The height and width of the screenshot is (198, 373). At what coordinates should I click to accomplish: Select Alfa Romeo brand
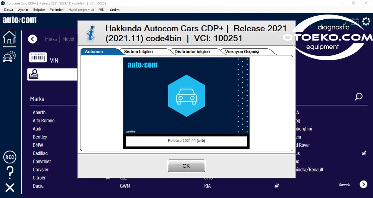point(44,121)
